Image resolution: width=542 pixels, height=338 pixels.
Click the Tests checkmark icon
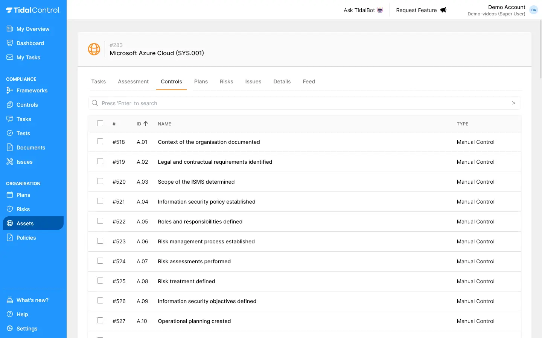10,133
